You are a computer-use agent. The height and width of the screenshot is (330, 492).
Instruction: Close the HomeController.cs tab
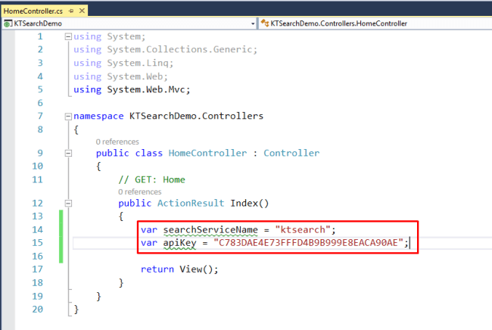(82, 11)
